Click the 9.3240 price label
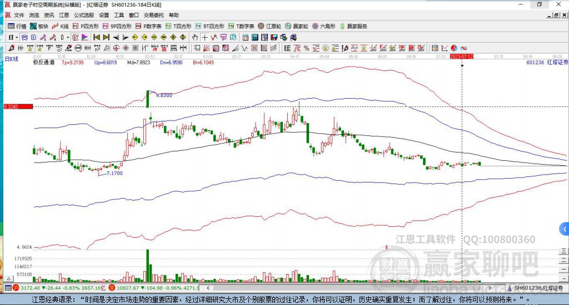 (x=18, y=106)
